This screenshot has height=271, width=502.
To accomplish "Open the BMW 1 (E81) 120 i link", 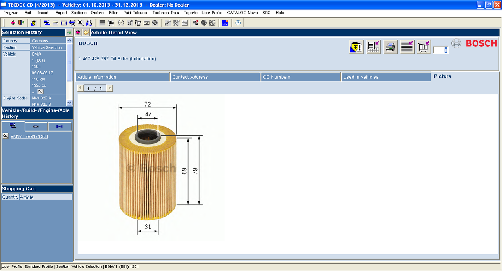I will click(29, 136).
